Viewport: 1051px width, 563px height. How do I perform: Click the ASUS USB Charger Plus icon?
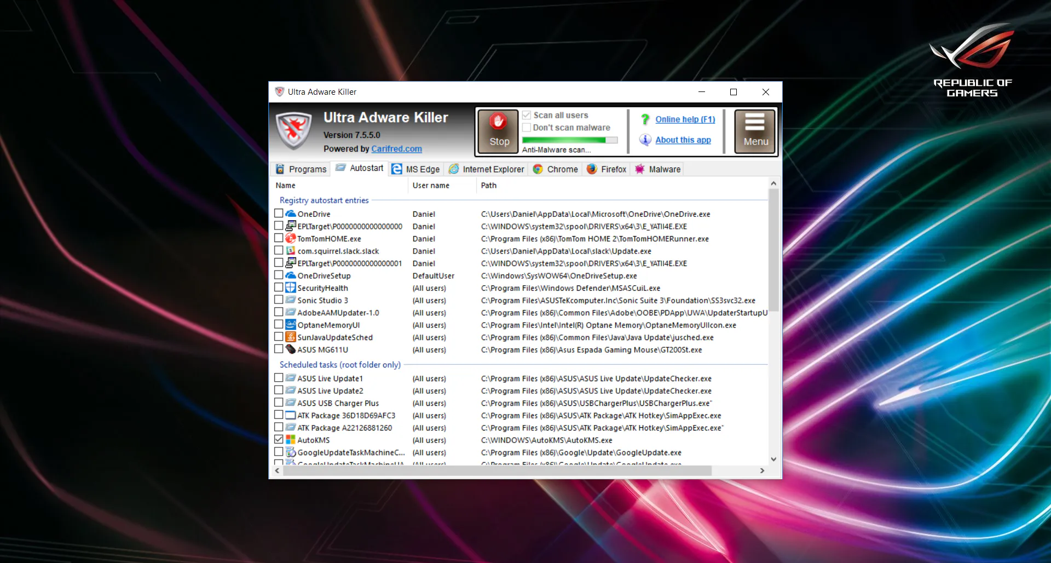tap(291, 403)
